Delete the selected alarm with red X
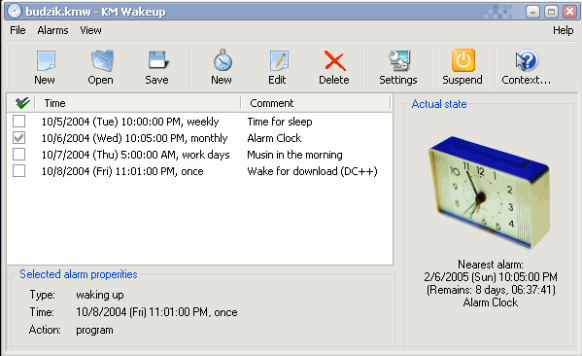 pyautogui.click(x=334, y=60)
